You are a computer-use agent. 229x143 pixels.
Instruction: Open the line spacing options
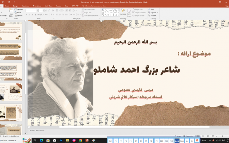click(x=75, y=10)
